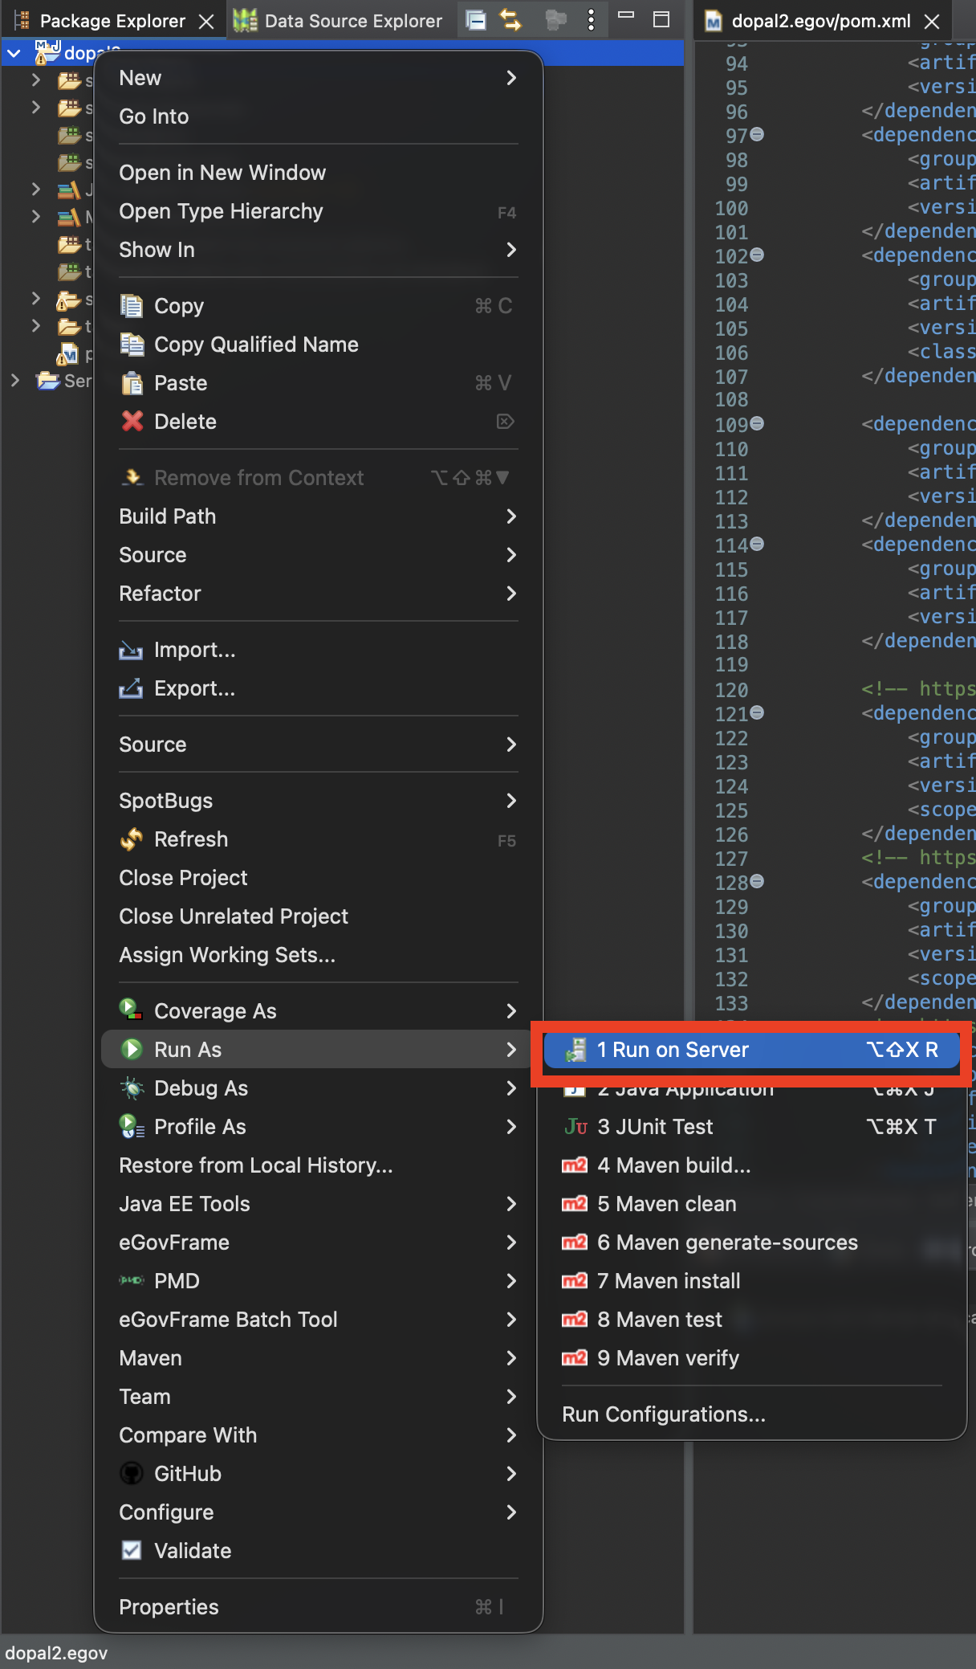The image size is (976, 1669).
Task: Open Java EE Tools submenu
Action: coord(319,1204)
